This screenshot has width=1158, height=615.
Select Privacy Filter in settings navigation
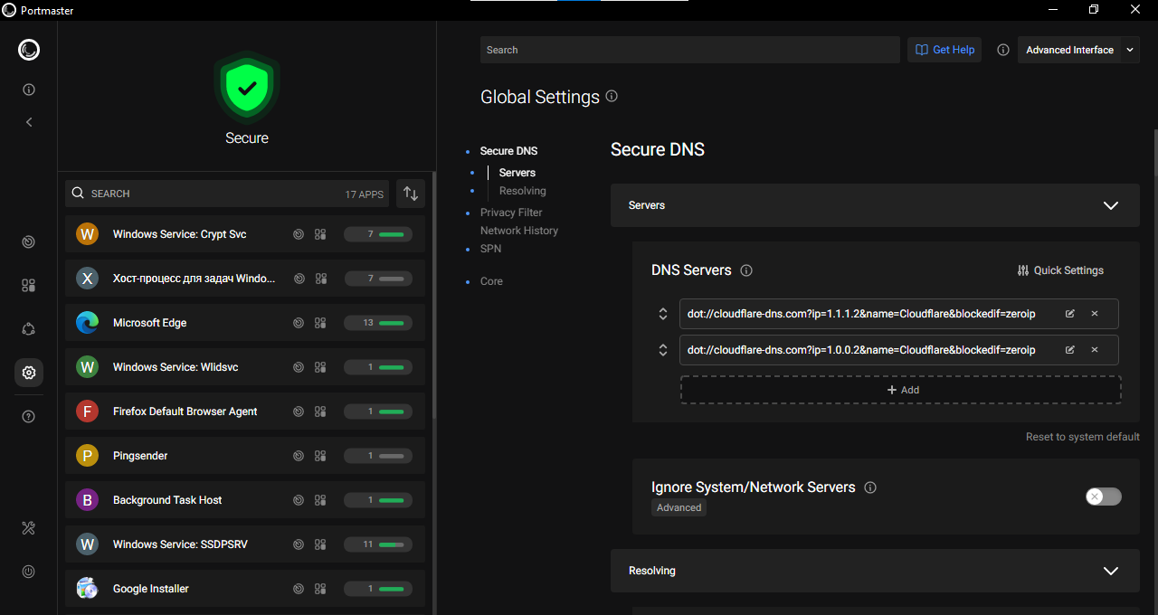pyautogui.click(x=511, y=213)
